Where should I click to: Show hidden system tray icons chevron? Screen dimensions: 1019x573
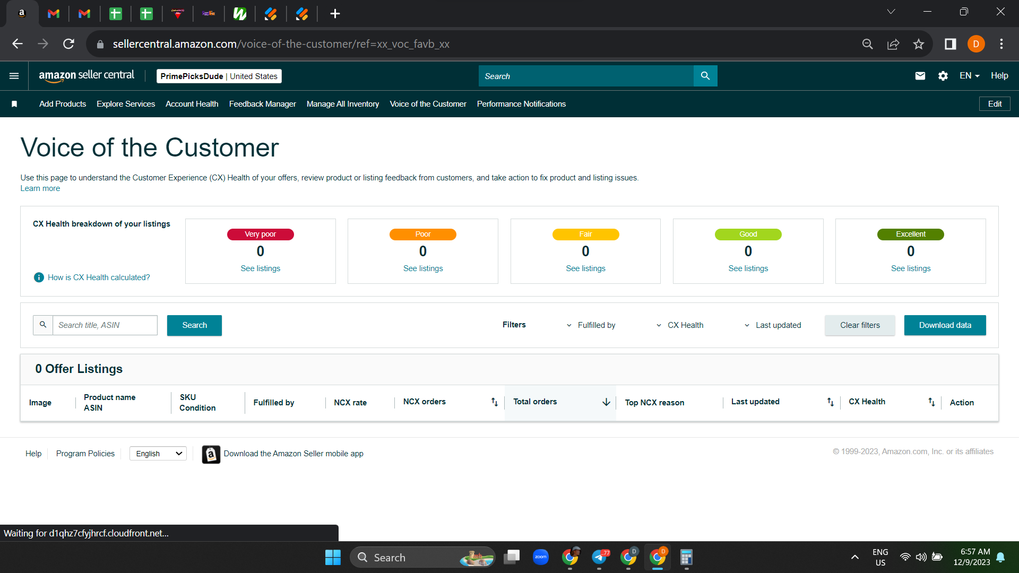pyautogui.click(x=854, y=557)
